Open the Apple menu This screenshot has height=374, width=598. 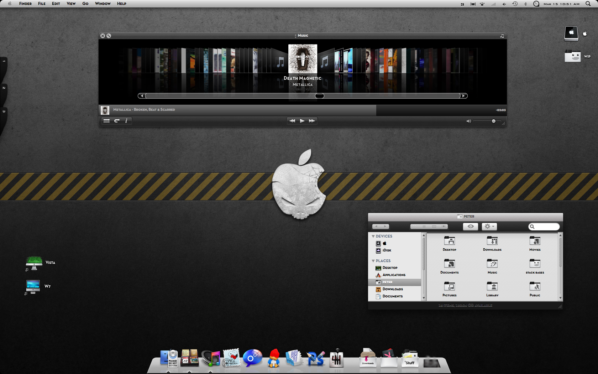[x=10, y=4]
